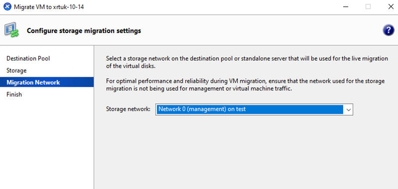Switch to the Storage wizard step
This screenshot has height=189, width=398.
16,70
